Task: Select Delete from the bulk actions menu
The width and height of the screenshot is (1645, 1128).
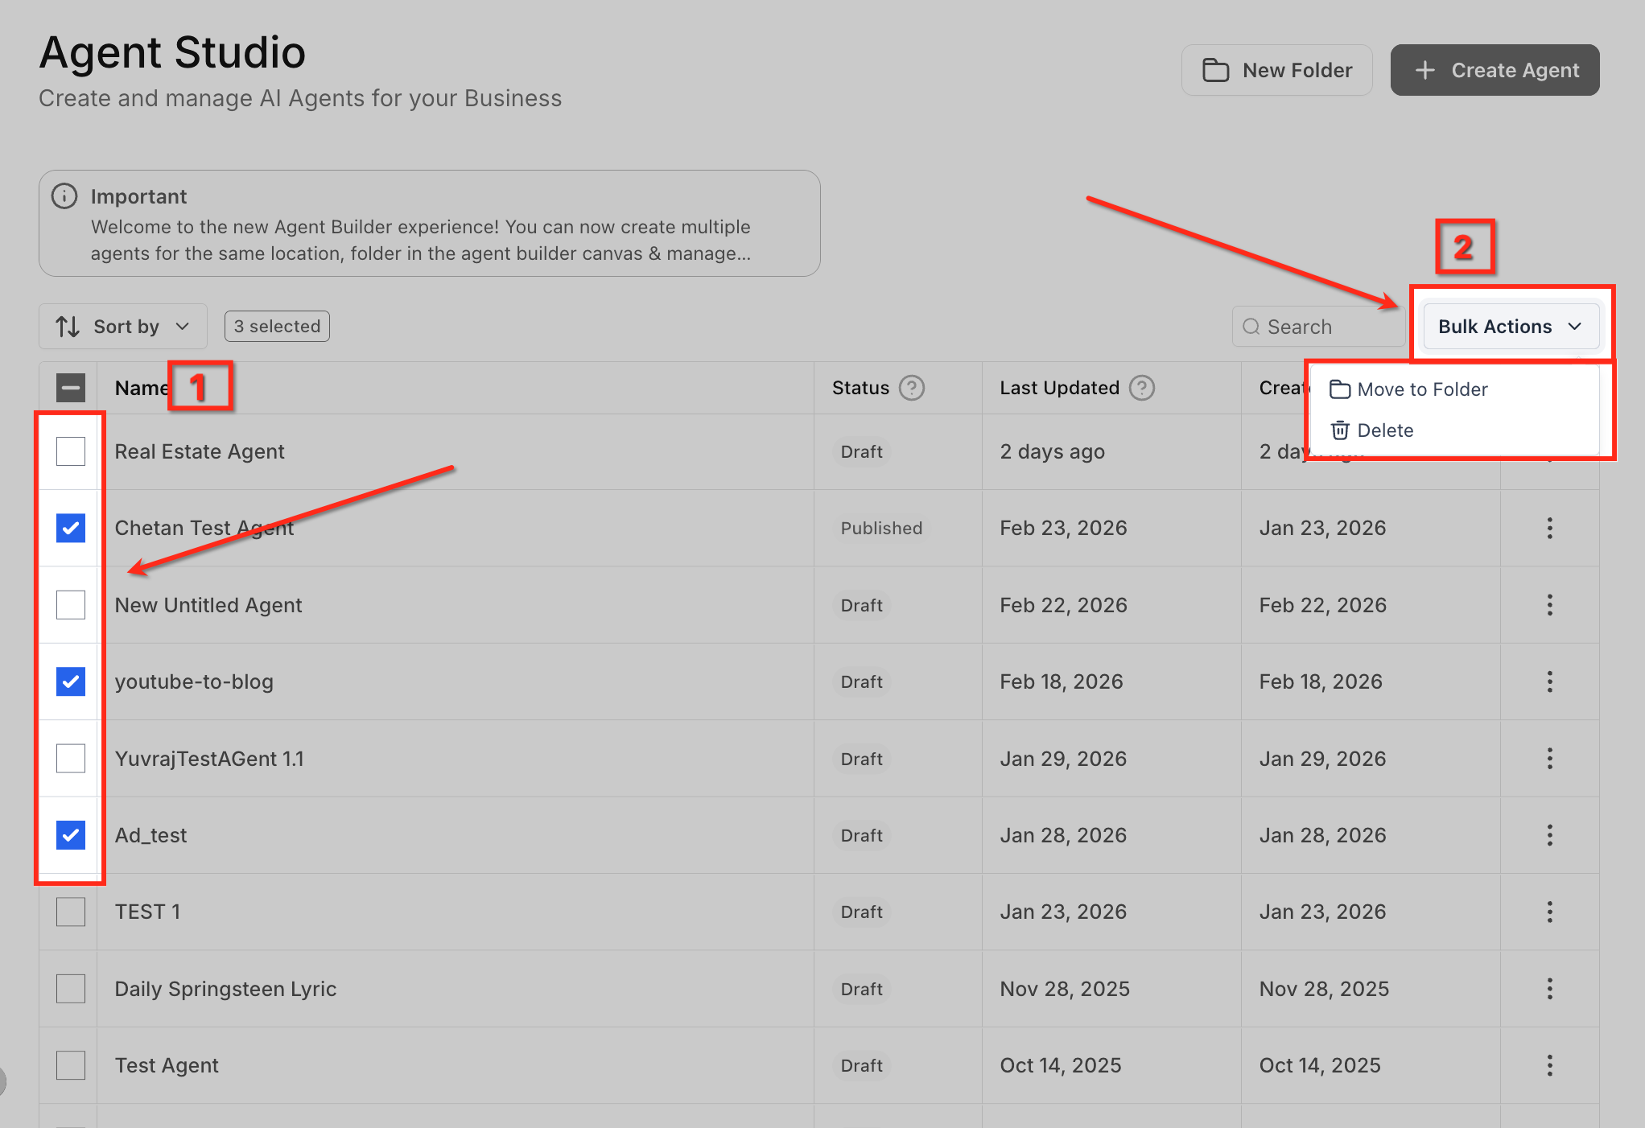Action: tap(1384, 431)
